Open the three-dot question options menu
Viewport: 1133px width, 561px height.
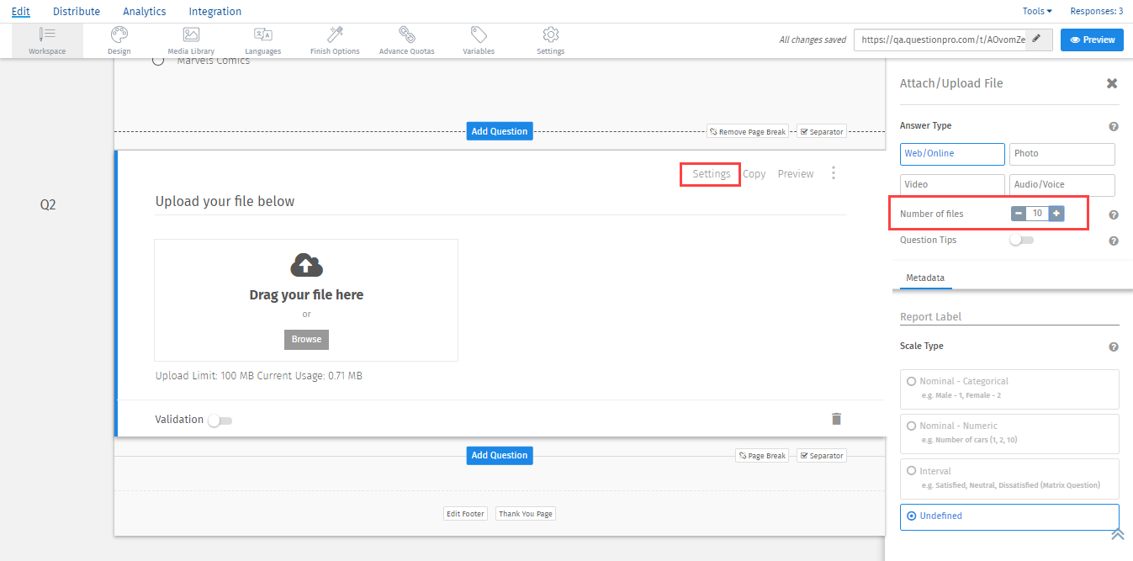pos(834,173)
